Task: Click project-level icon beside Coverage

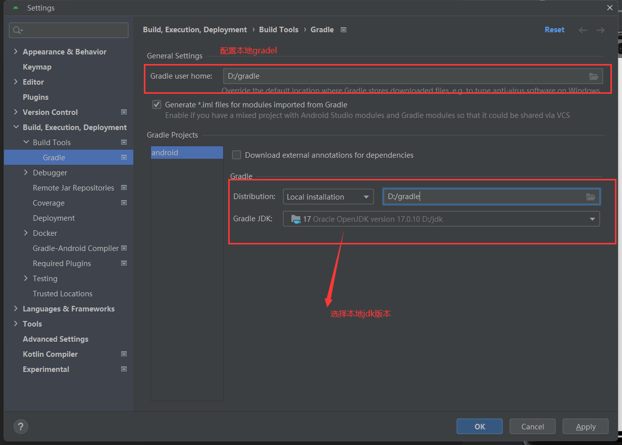Action: click(124, 203)
